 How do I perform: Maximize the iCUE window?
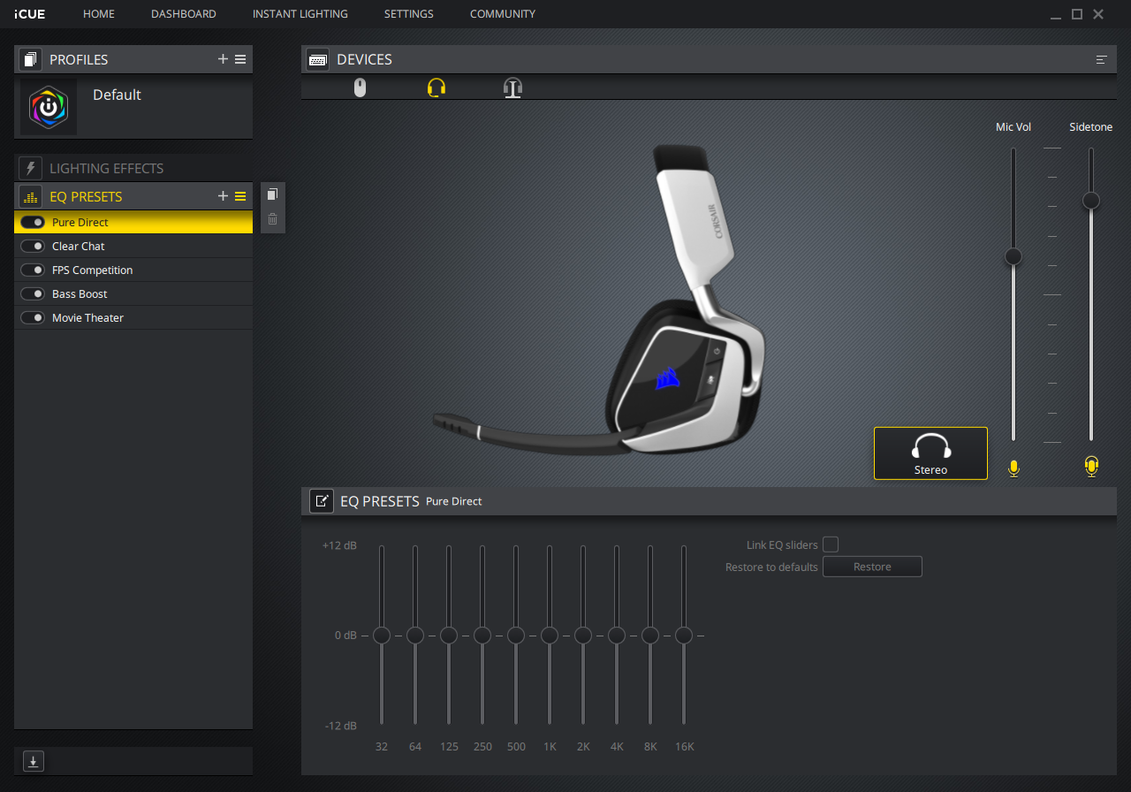click(x=1077, y=14)
